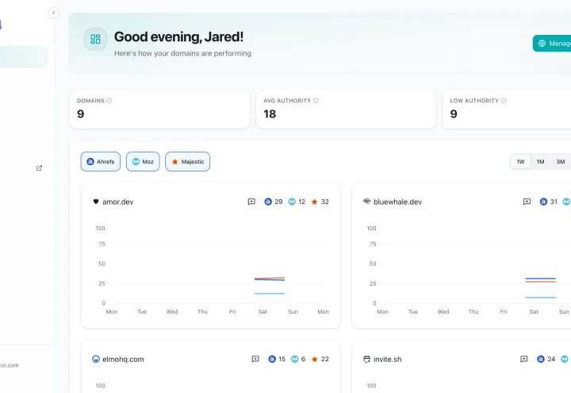This screenshot has height=393, width=571.
Task: Click Ahrefs score icon on amor.dev
Action: tap(268, 202)
